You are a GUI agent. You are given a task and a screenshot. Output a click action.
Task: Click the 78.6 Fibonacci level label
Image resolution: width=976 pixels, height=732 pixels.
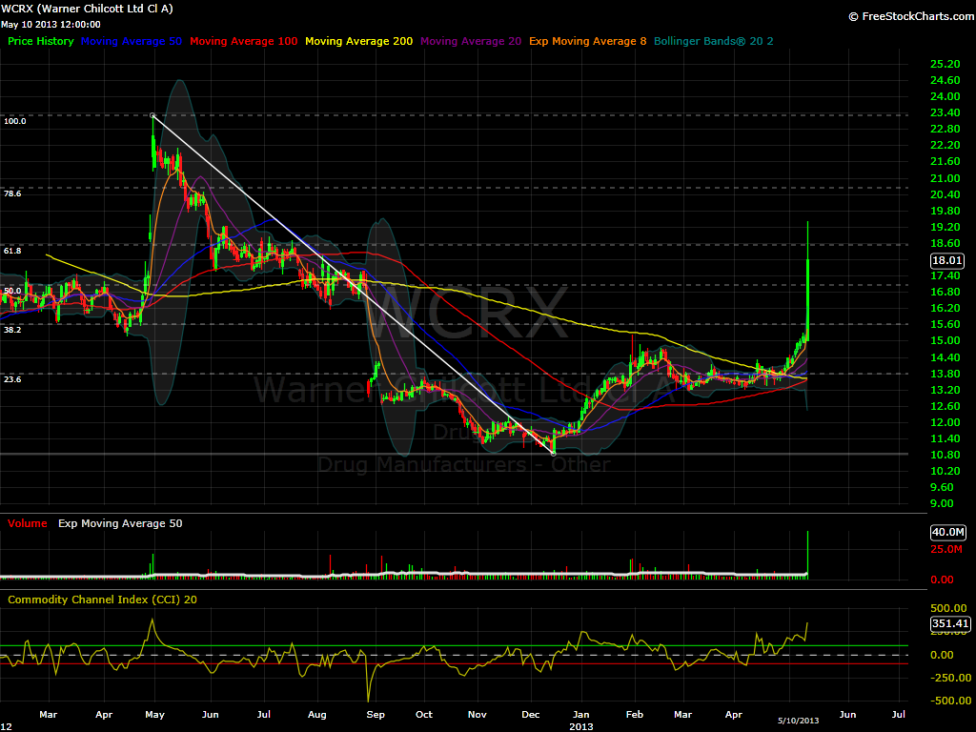tap(12, 194)
